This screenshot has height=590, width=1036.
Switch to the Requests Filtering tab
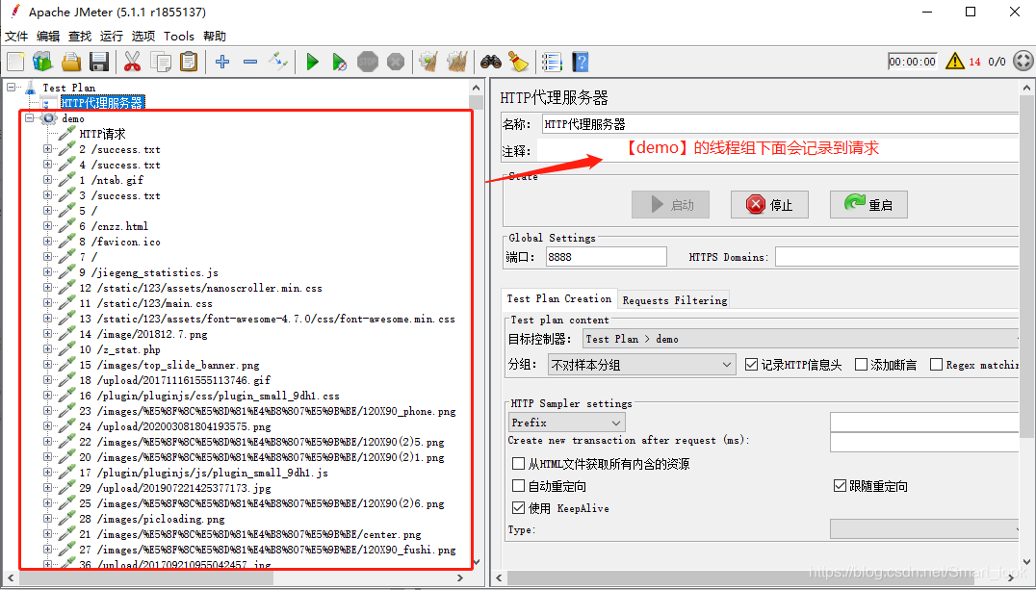pyautogui.click(x=675, y=300)
